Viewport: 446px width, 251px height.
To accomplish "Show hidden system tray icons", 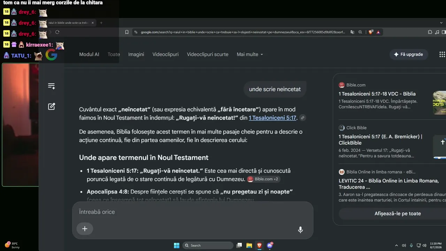I will click(x=396, y=245).
